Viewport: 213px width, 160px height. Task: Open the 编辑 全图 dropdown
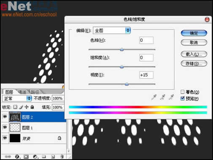click(x=112, y=30)
